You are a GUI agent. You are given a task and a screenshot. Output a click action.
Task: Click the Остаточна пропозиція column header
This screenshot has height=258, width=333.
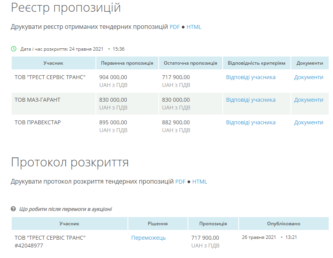(190, 63)
